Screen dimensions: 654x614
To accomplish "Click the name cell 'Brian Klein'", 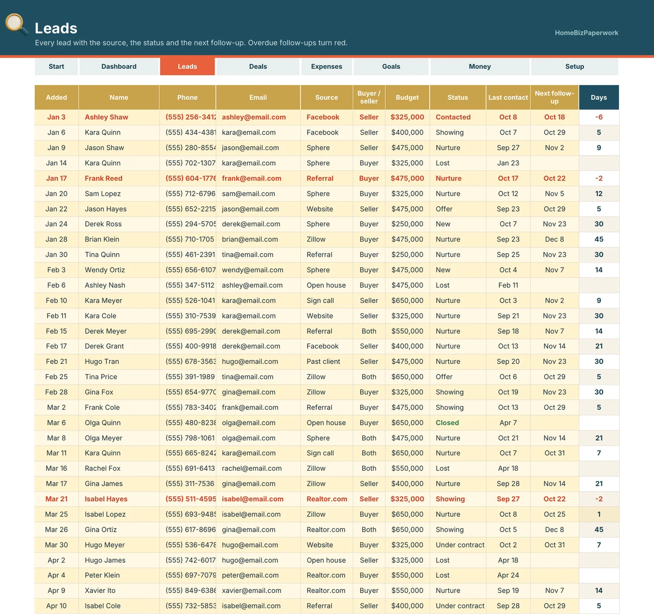I will 119,239.
